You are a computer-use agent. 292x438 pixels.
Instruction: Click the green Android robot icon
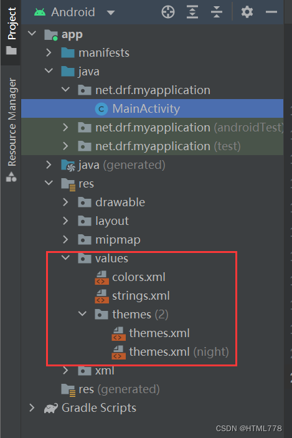(x=40, y=12)
